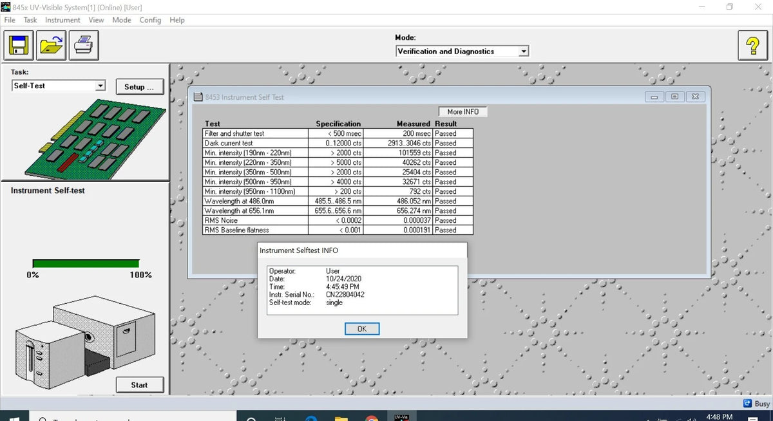The height and width of the screenshot is (421, 773).
Task: Confirm the Selftest INFO dialog with OK
Action: (362, 329)
